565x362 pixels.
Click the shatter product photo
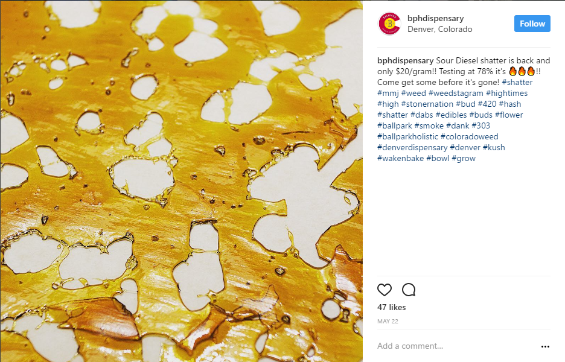[181, 181]
